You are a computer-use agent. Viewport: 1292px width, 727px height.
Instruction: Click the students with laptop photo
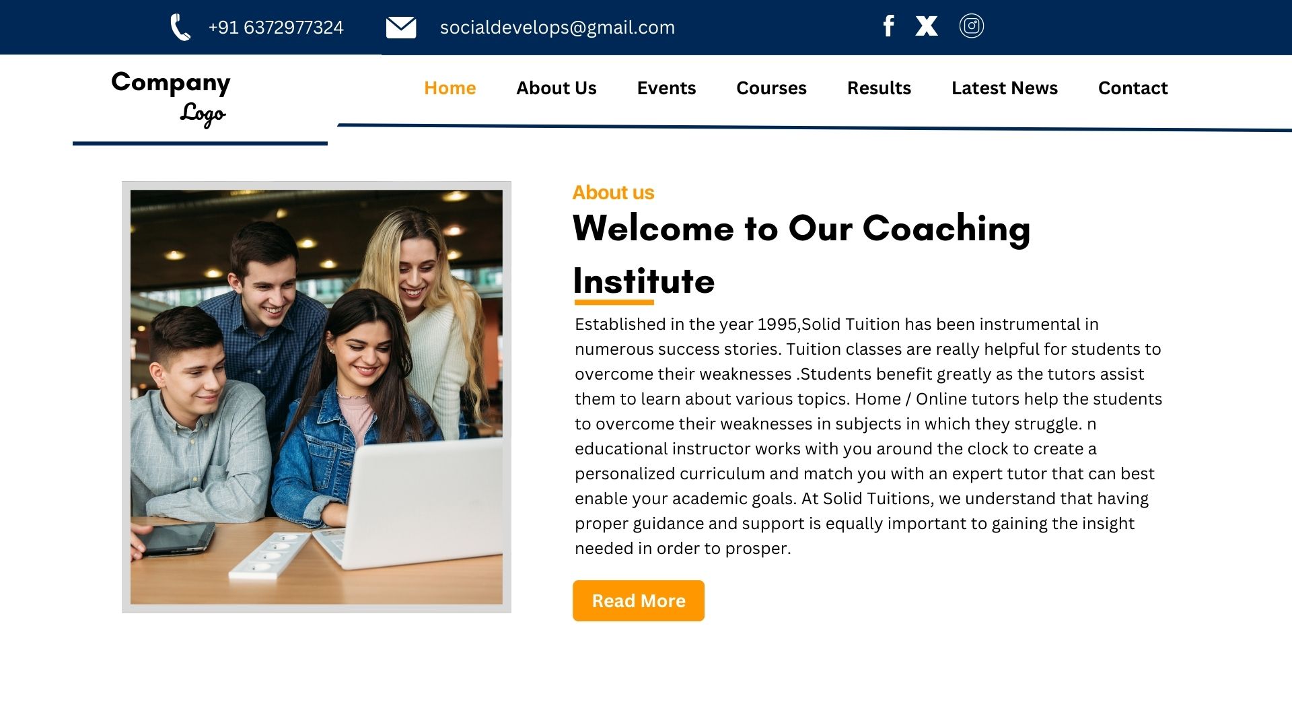316,397
